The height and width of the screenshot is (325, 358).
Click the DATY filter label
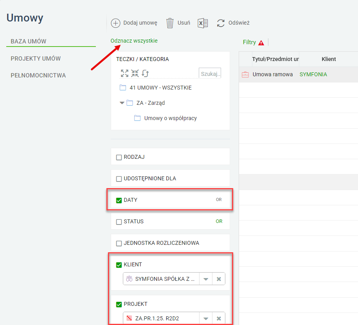pyautogui.click(x=130, y=200)
